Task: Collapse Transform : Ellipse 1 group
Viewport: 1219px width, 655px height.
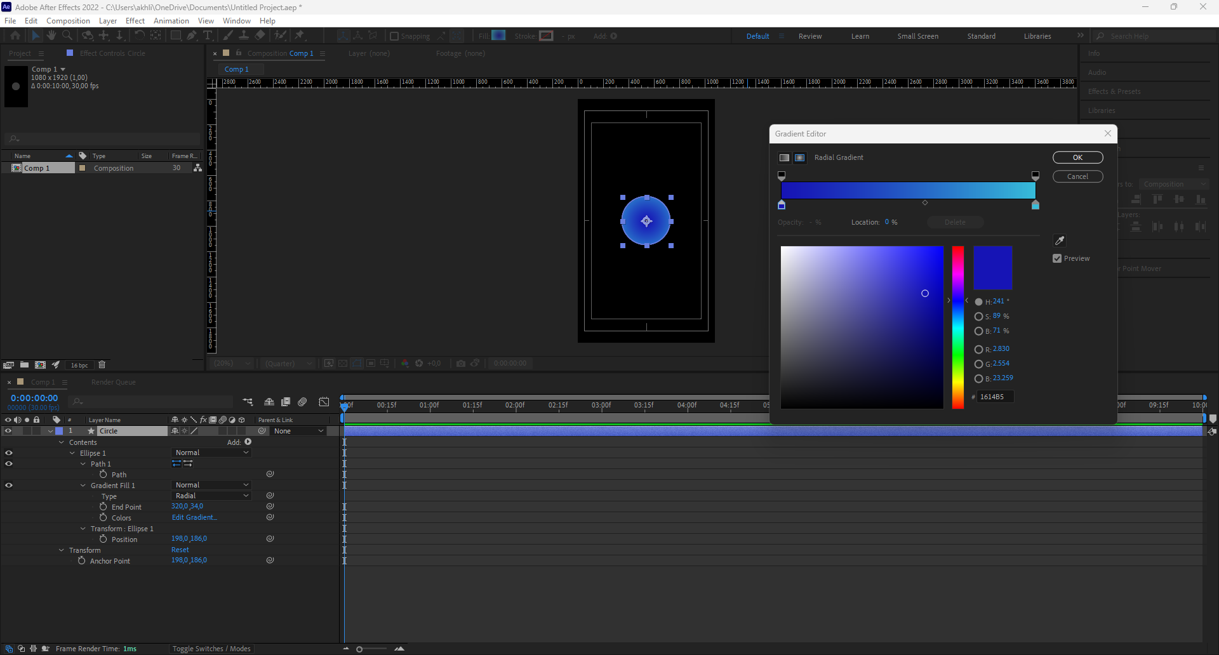Action: 83,529
